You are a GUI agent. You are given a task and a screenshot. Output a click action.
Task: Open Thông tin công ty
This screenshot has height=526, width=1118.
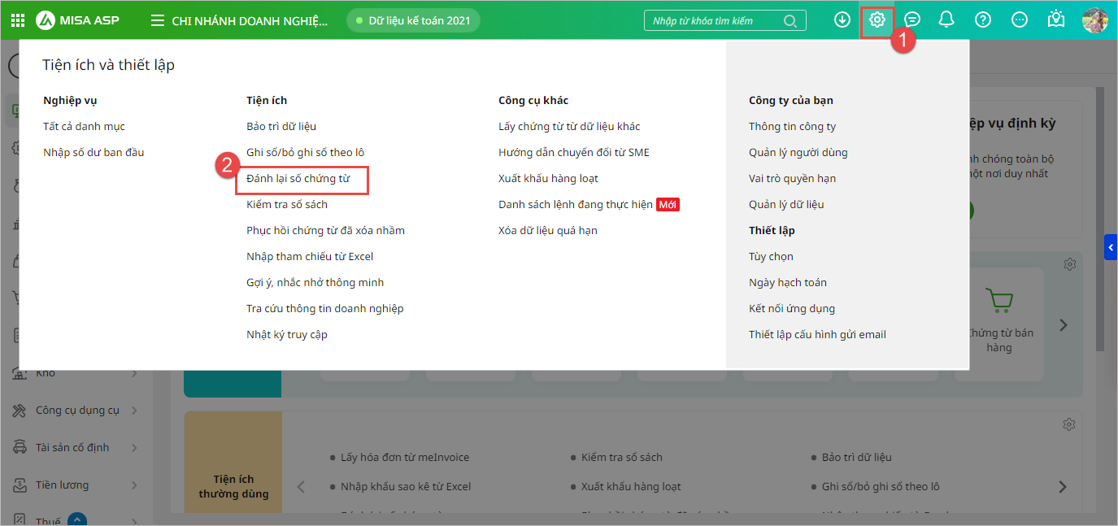pyautogui.click(x=793, y=127)
